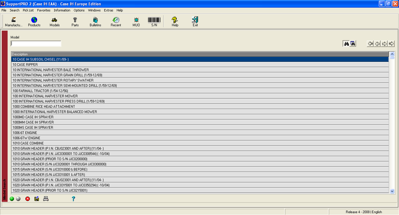Open the Products globe icon
Viewport: 399px width, 215px height.
pyautogui.click(x=34, y=22)
